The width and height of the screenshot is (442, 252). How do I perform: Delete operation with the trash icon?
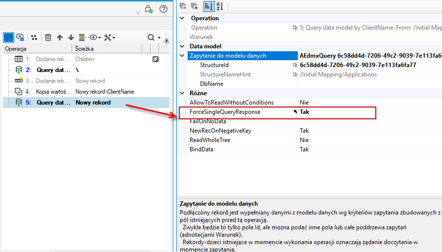click(48, 37)
